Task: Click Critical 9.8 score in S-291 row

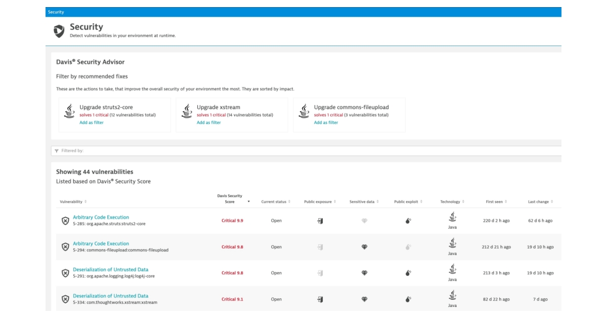Action: [x=232, y=273]
